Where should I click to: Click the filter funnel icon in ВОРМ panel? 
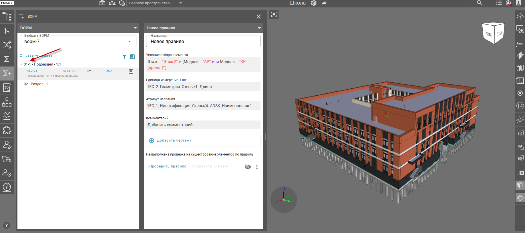[124, 57]
